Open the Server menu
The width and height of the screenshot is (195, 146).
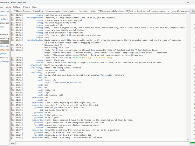(8, 7)
